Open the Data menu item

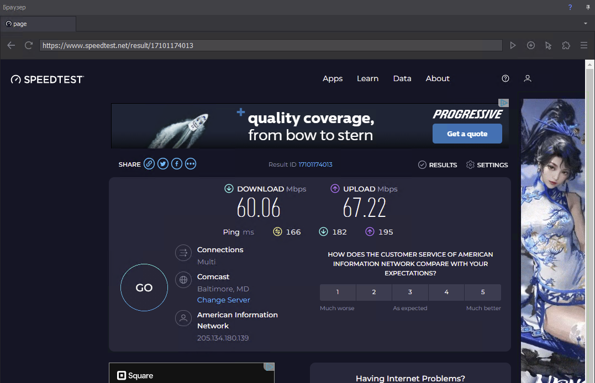[402, 78]
